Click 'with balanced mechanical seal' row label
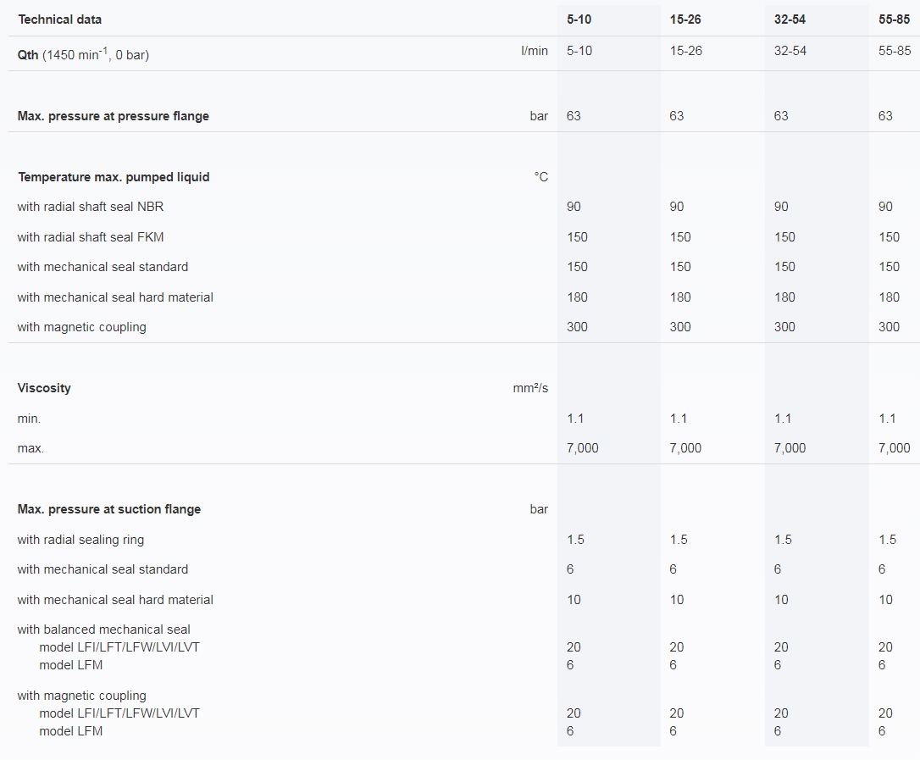Image resolution: width=920 pixels, height=760 pixels. pos(104,630)
